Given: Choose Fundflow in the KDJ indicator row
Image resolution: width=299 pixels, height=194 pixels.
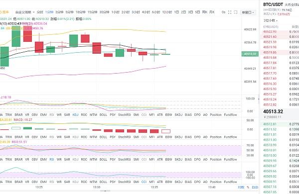Looking at the screenshot, I should pos(230,115).
